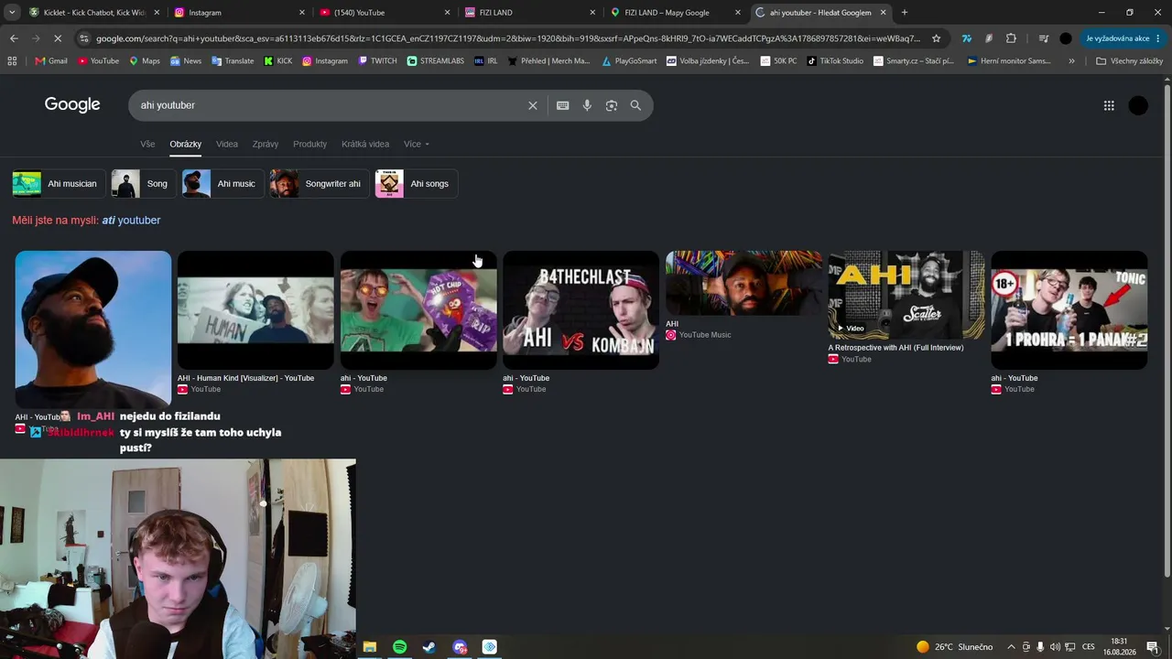The image size is (1172, 659).
Task: Click the 'ati youtuber' suggested spelling link
Action: (131, 221)
